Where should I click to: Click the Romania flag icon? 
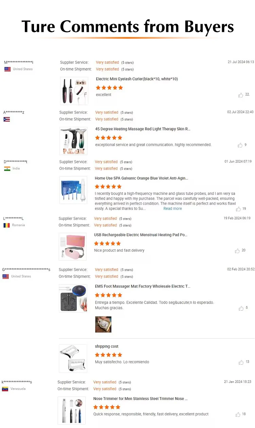click(x=6, y=225)
